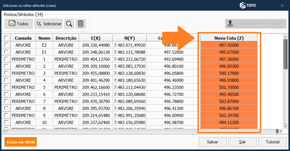Enable checkbox for ARVORE point 10
The image size is (290, 151).
6,122
